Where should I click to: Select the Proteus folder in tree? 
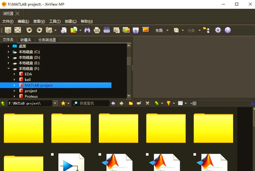(x=31, y=96)
